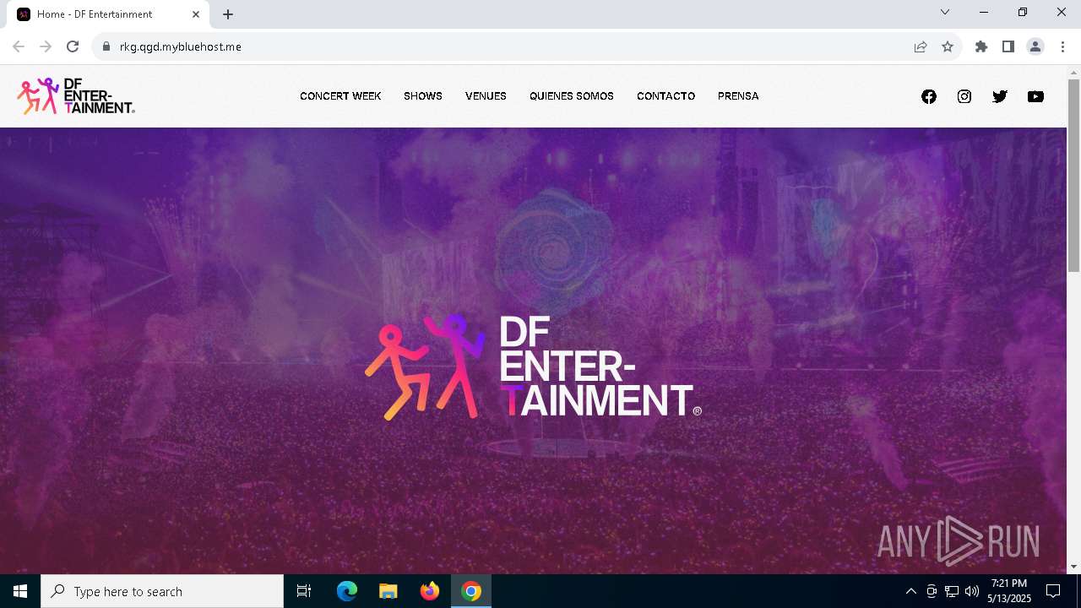Viewport: 1081px width, 608px height.
Task: Launch Firefox from the taskbar
Action: point(430,591)
